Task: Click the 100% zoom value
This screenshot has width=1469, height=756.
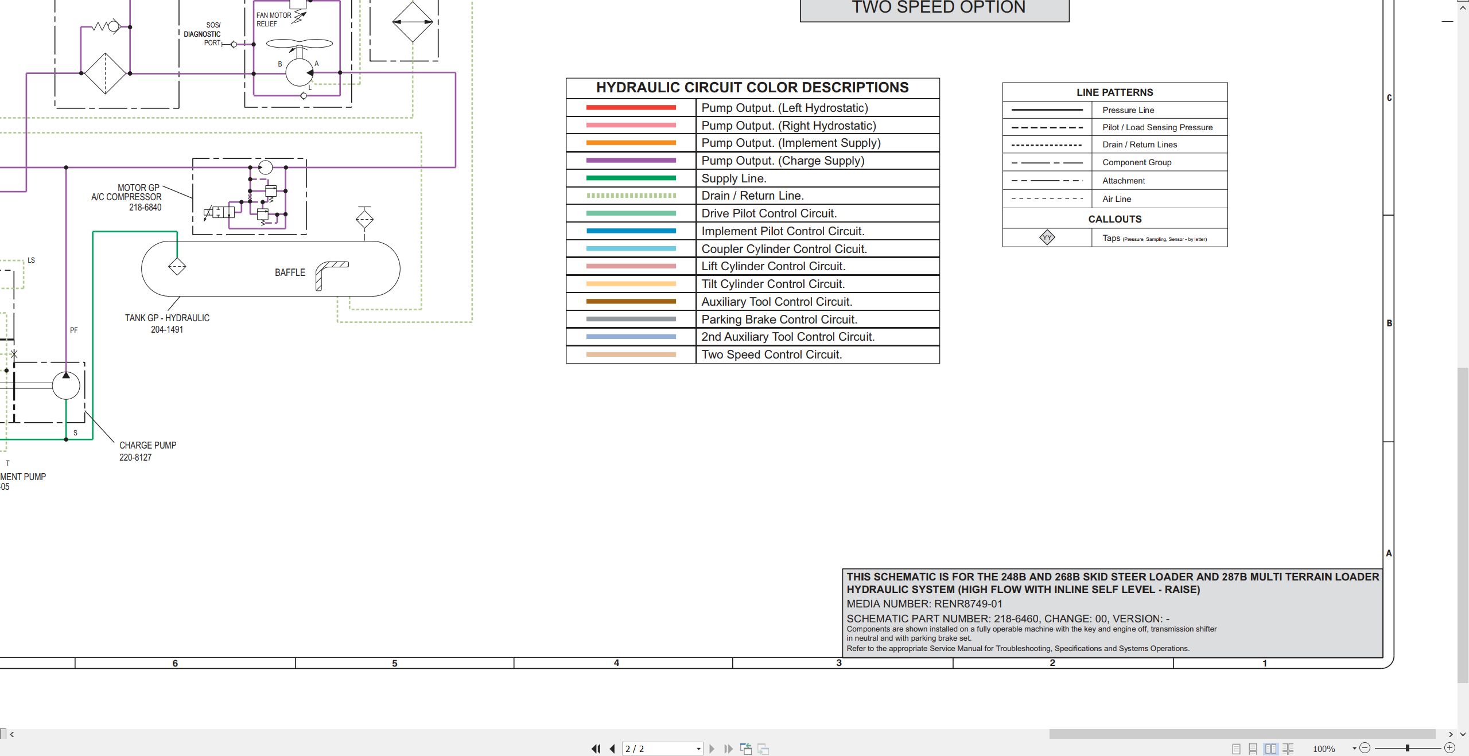Action: pos(1324,749)
